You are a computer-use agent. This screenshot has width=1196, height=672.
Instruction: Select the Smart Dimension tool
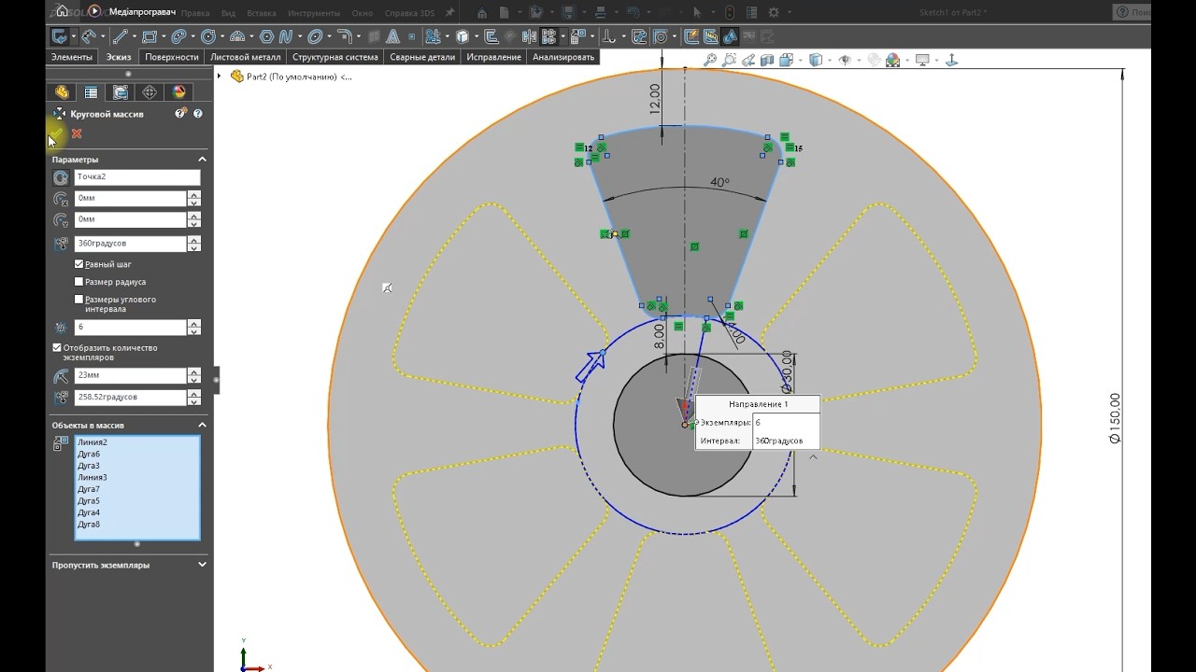point(88,36)
